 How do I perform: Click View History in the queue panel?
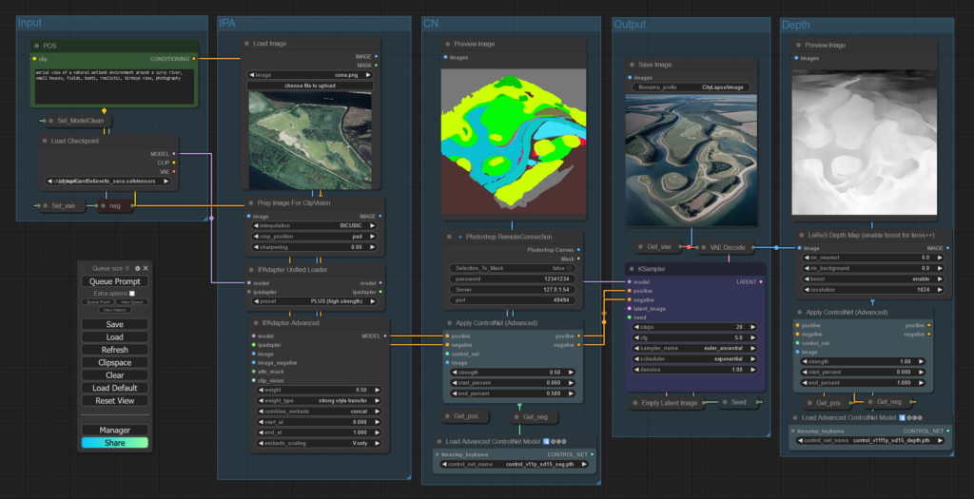coord(115,310)
